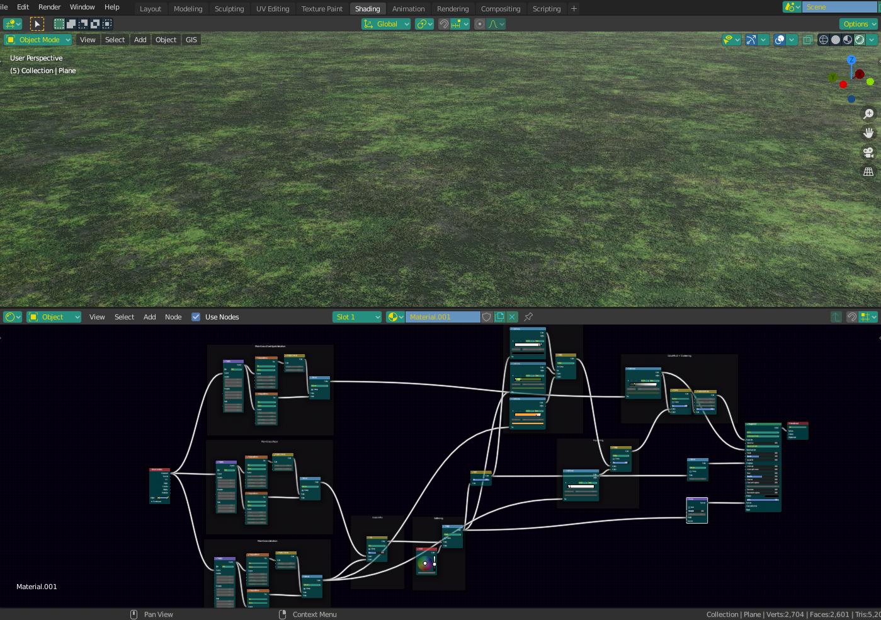Image resolution: width=881 pixels, height=620 pixels.
Task: Open the snapping options dropdown
Action: coord(460,24)
